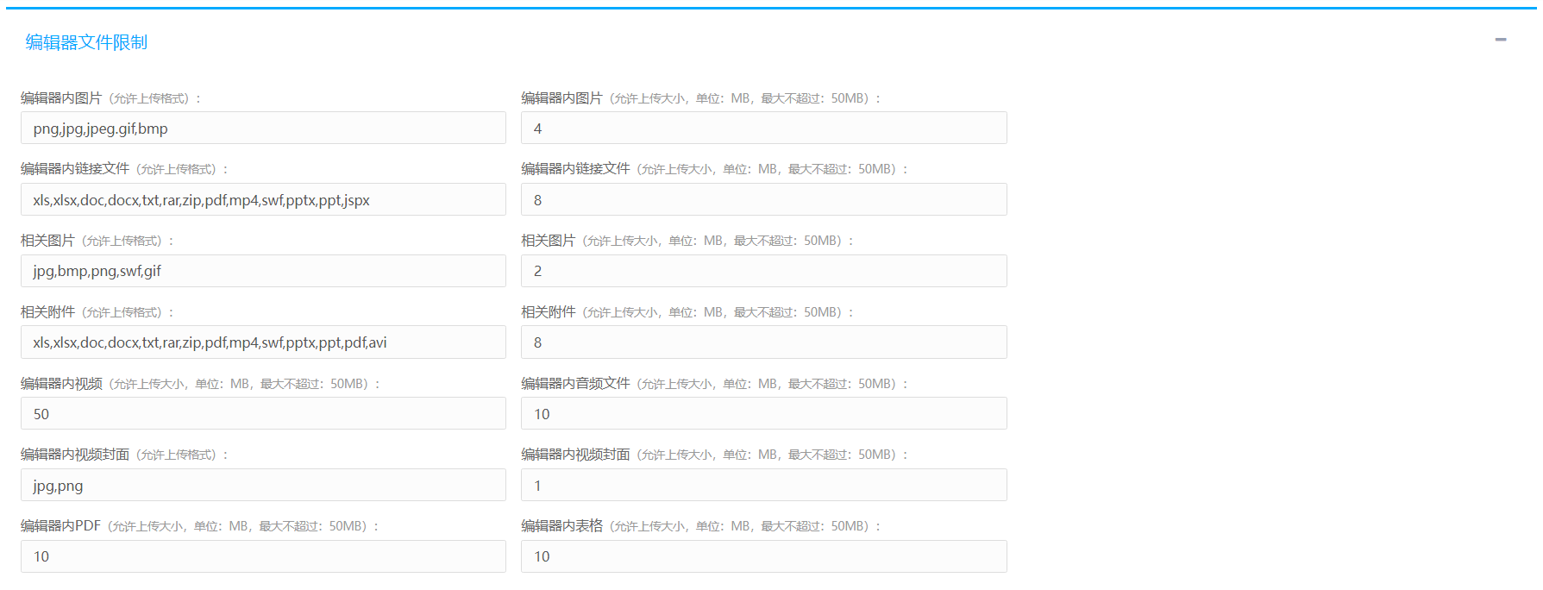Click the field containing jpg,bmp,png,swf,gif

(263, 271)
